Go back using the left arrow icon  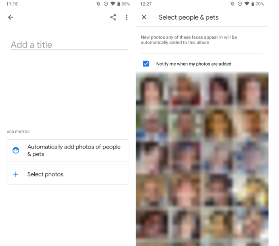(10, 17)
